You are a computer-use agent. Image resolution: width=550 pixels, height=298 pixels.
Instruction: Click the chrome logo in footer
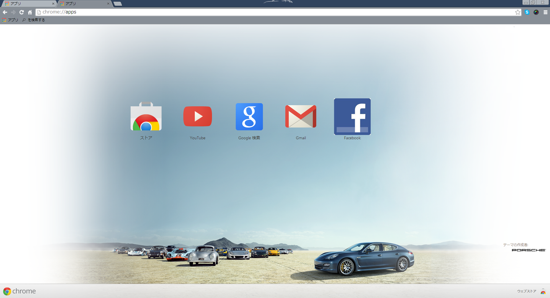pyautogui.click(x=19, y=291)
